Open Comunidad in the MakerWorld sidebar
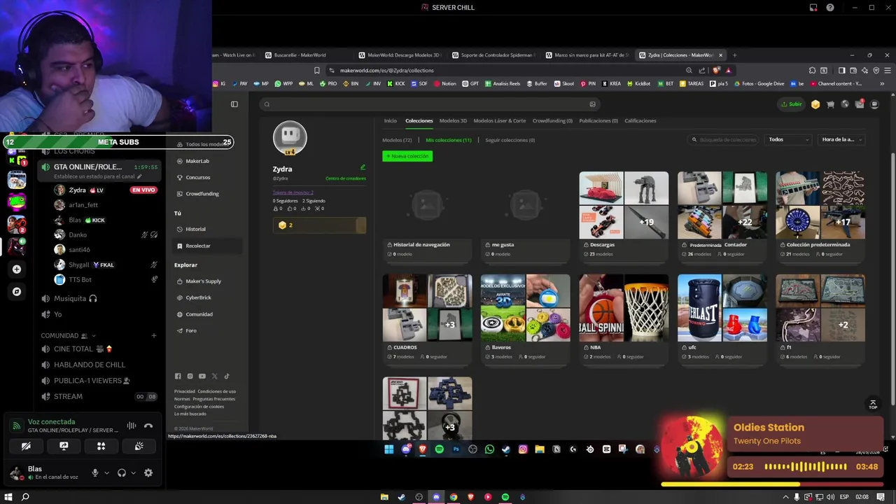 [198, 314]
